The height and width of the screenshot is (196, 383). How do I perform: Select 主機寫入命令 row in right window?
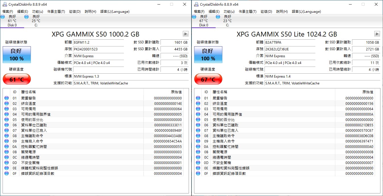point(285,141)
